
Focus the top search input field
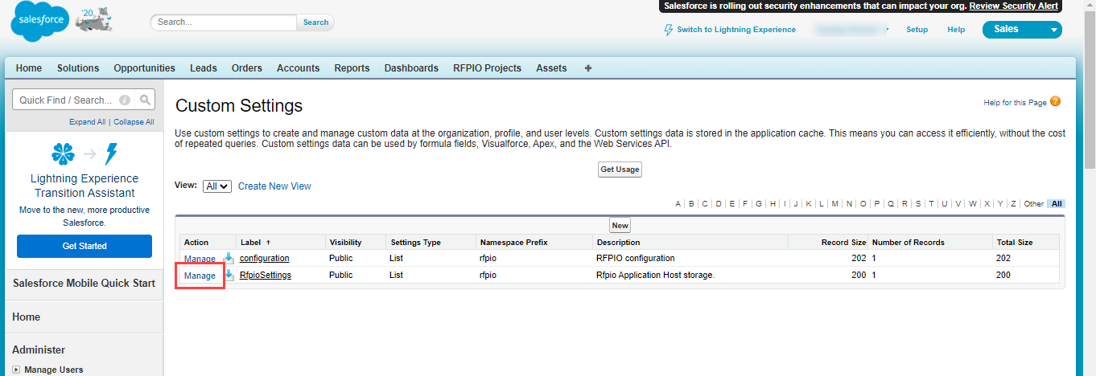224,22
